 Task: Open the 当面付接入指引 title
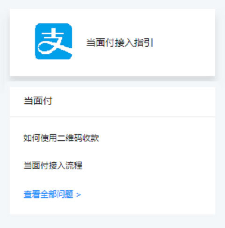click(x=120, y=43)
